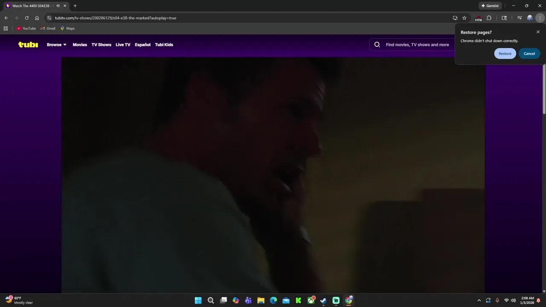Open Gemini in Chrome
This screenshot has width=546, height=307.
(x=490, y=6)
